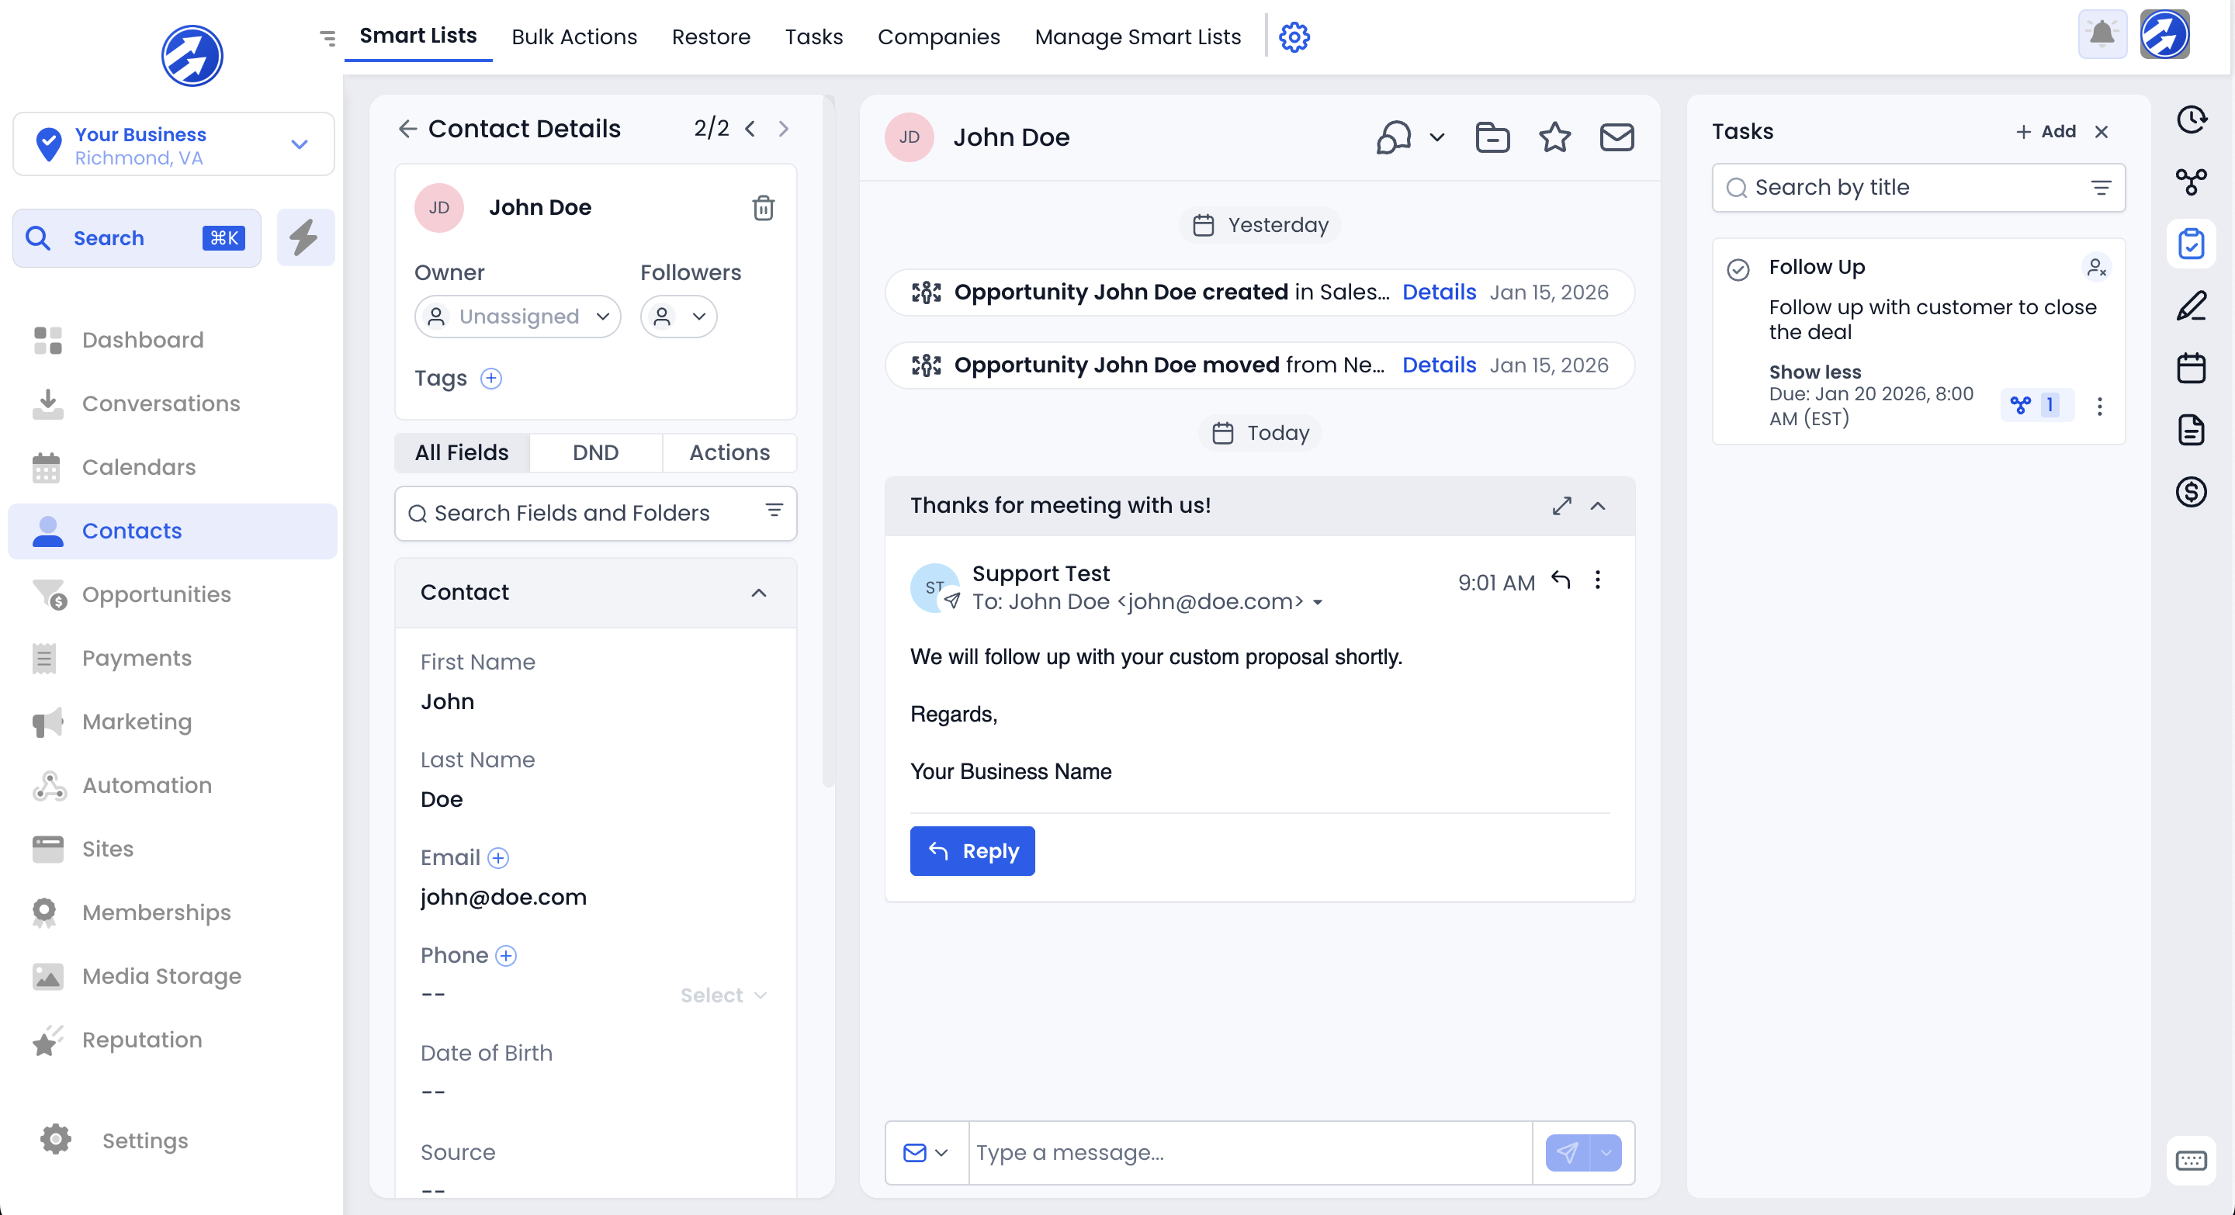Add a new tag with plus icon
Viewport: 2235px width, 1215px height.
[x=491, y=378]
